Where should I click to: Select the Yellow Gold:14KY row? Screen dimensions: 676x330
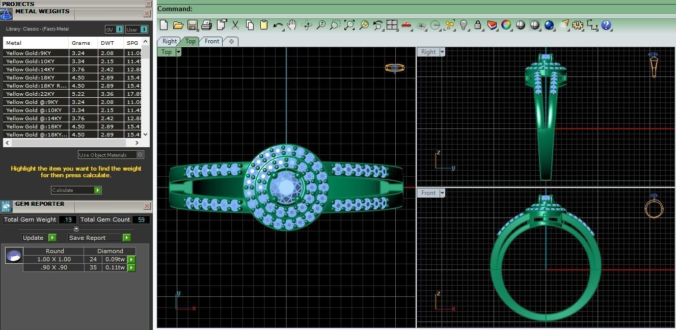pyautogui.click(x=73, y=69)
